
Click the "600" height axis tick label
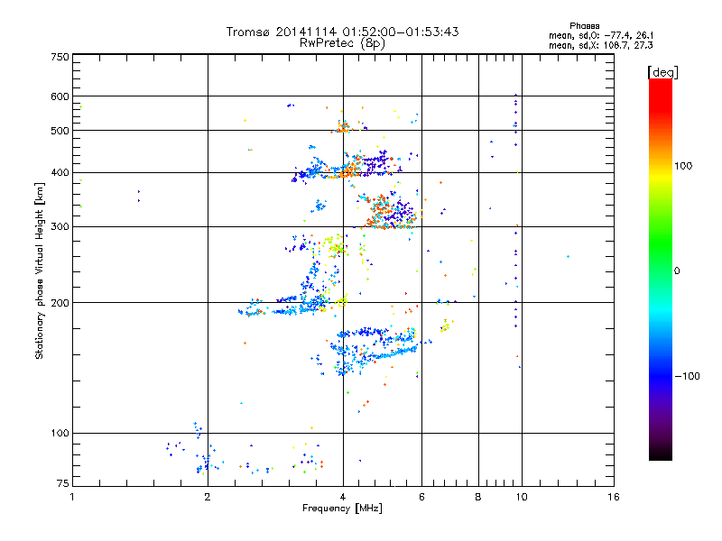coord(60,96)
